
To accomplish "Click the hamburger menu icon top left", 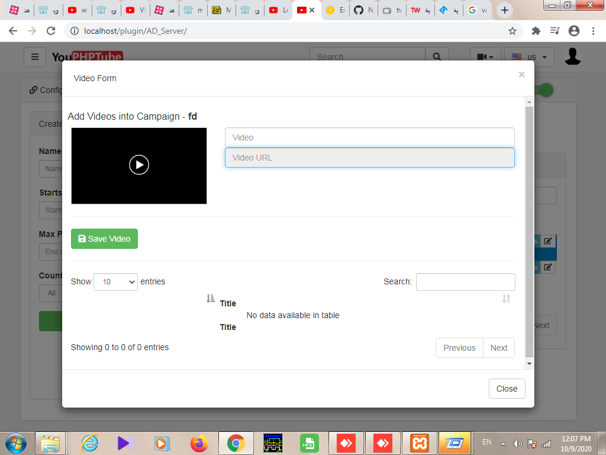I will [x=35, y=56].
